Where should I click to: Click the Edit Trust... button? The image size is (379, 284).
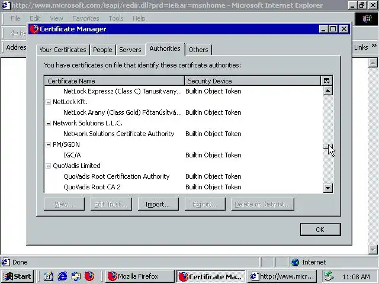click(111, 204)
